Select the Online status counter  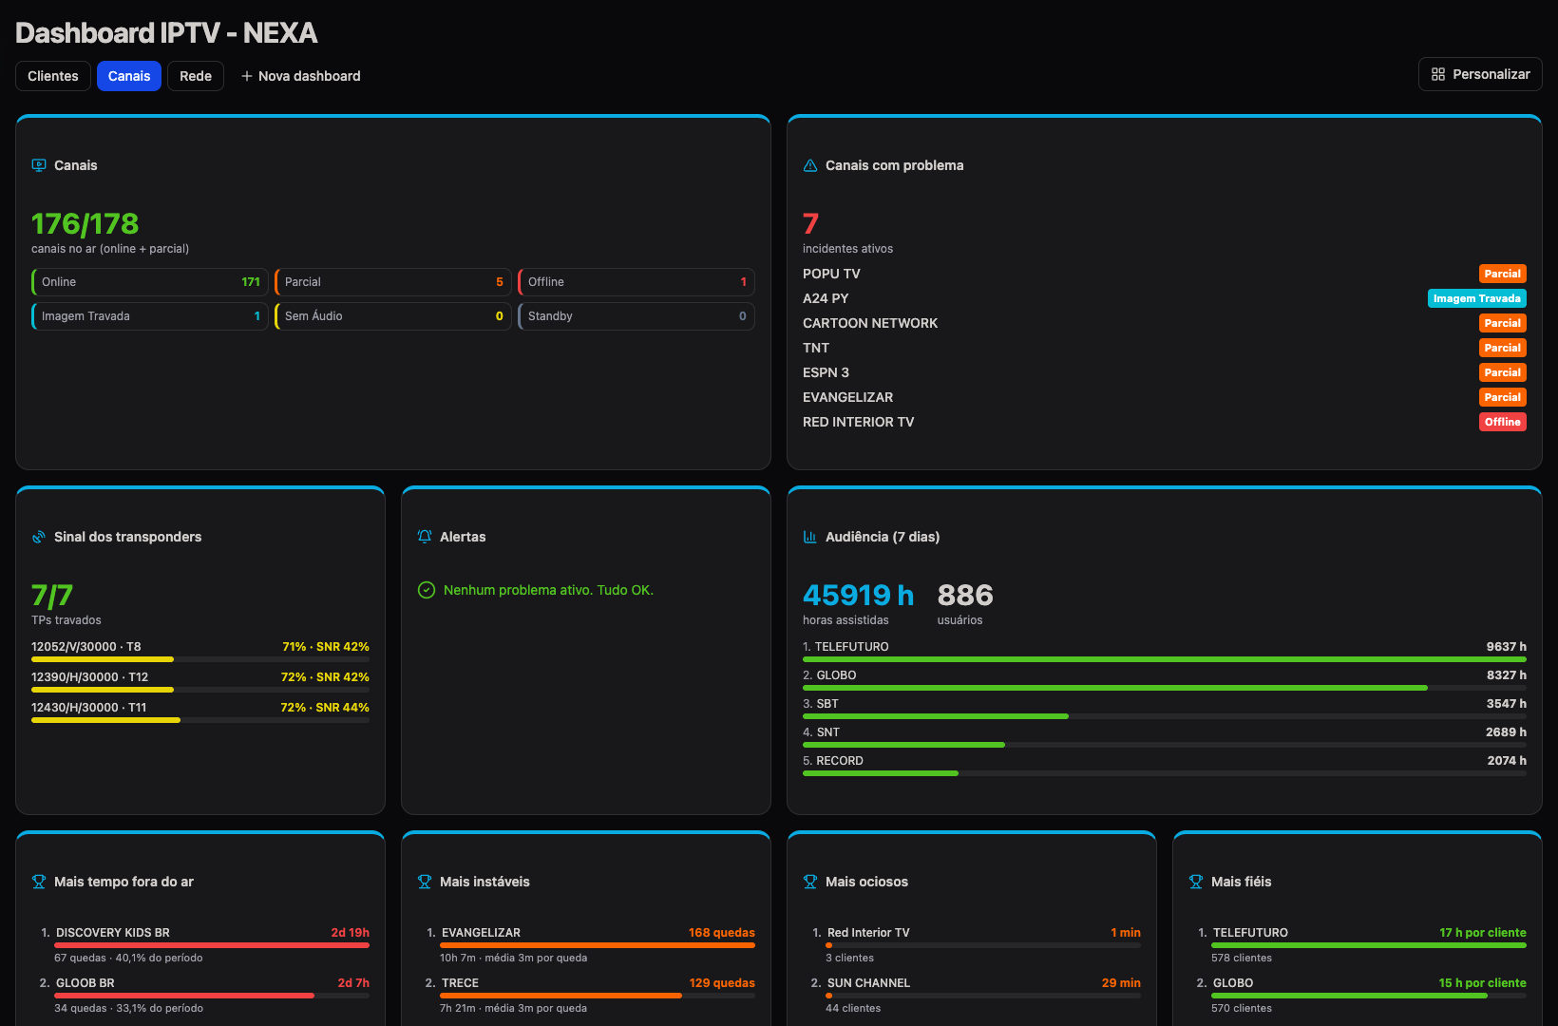[x=150, y=282]
